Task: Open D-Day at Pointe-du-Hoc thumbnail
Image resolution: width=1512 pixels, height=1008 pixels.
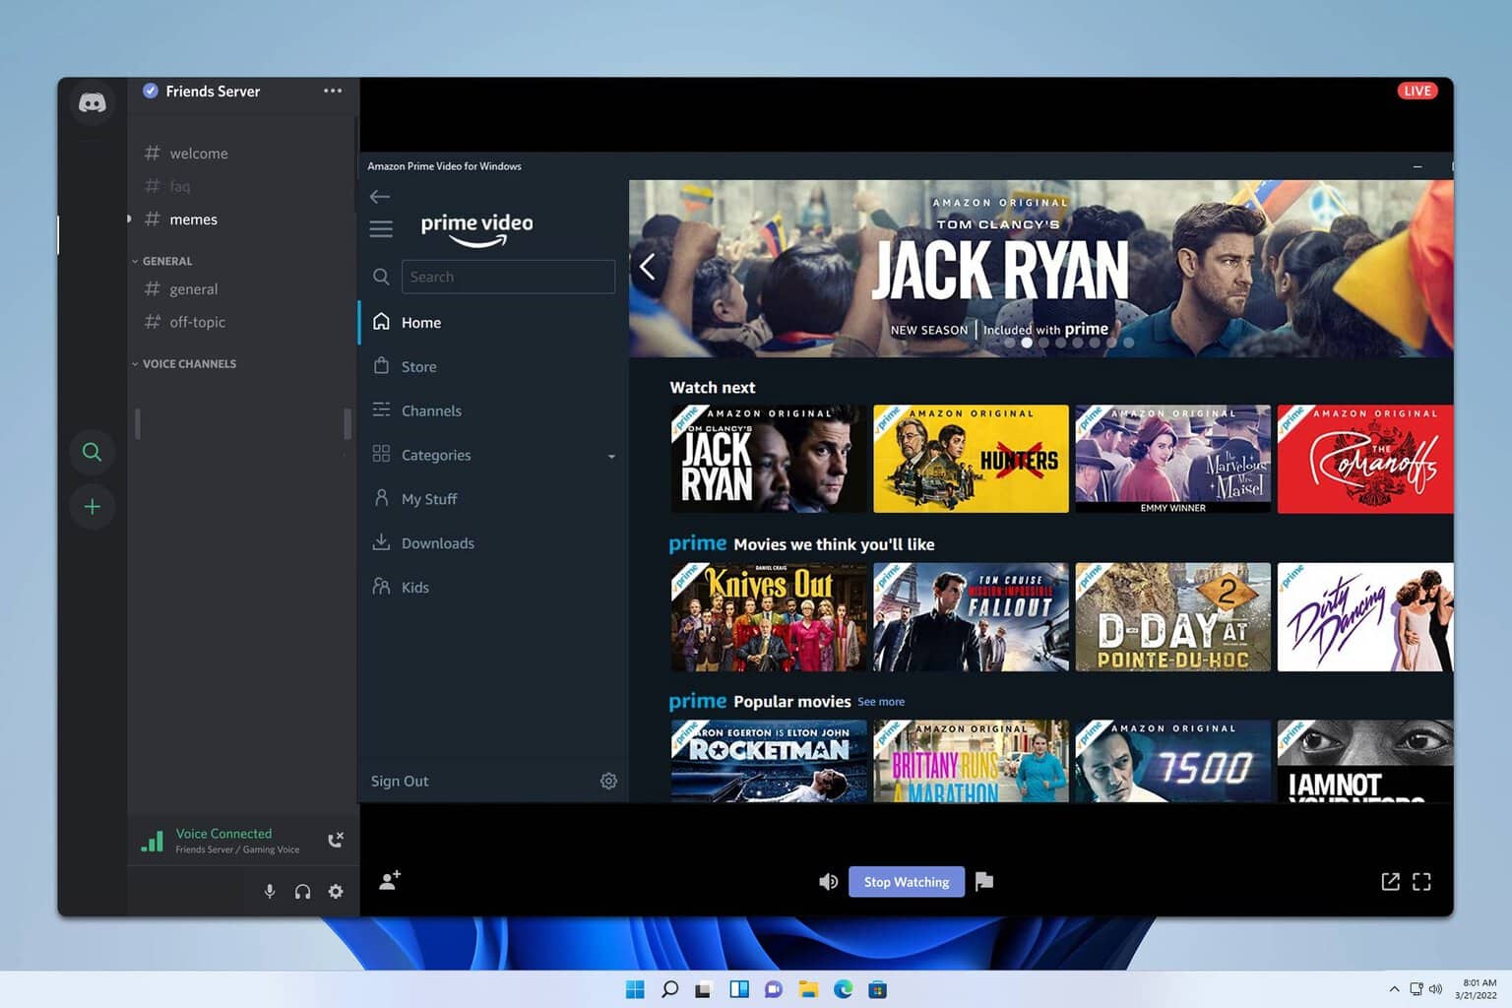Action: pyautogui.click(x=1172, y=617)
